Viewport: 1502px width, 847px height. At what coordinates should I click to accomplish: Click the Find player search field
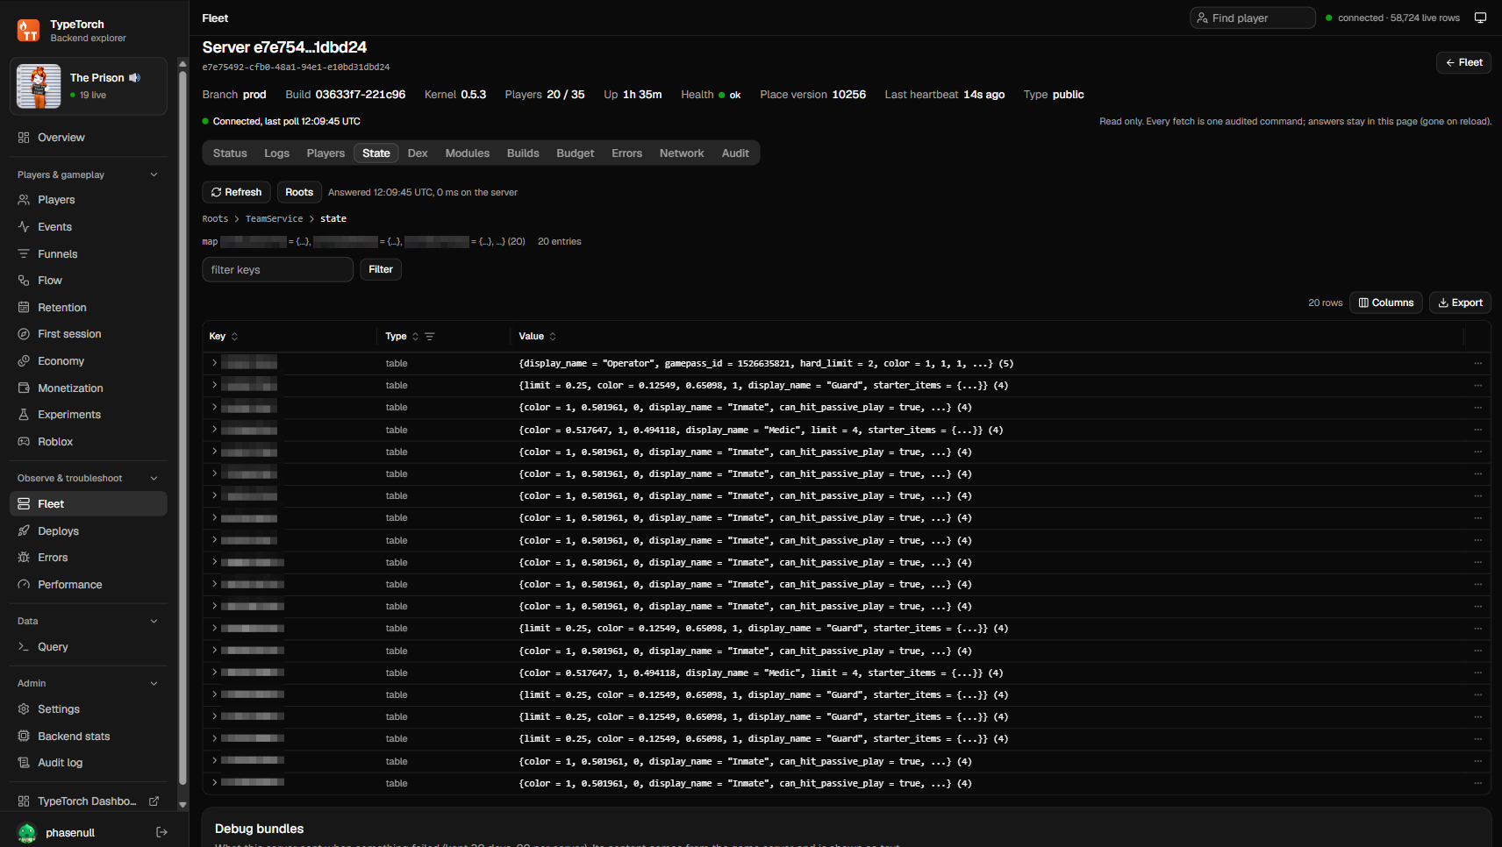1252,18
